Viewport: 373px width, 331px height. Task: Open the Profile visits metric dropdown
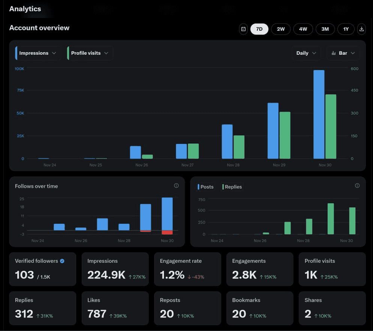point(90,53)
